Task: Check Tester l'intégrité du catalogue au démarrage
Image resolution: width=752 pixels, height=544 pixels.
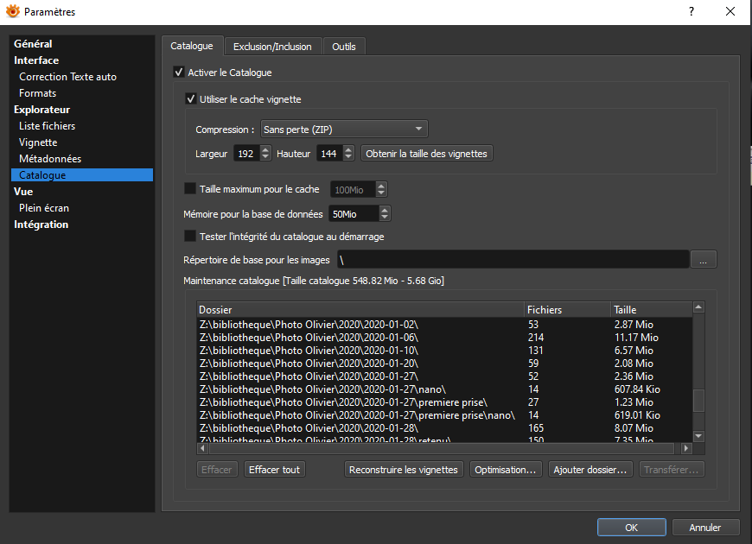Action: point(190,237)
